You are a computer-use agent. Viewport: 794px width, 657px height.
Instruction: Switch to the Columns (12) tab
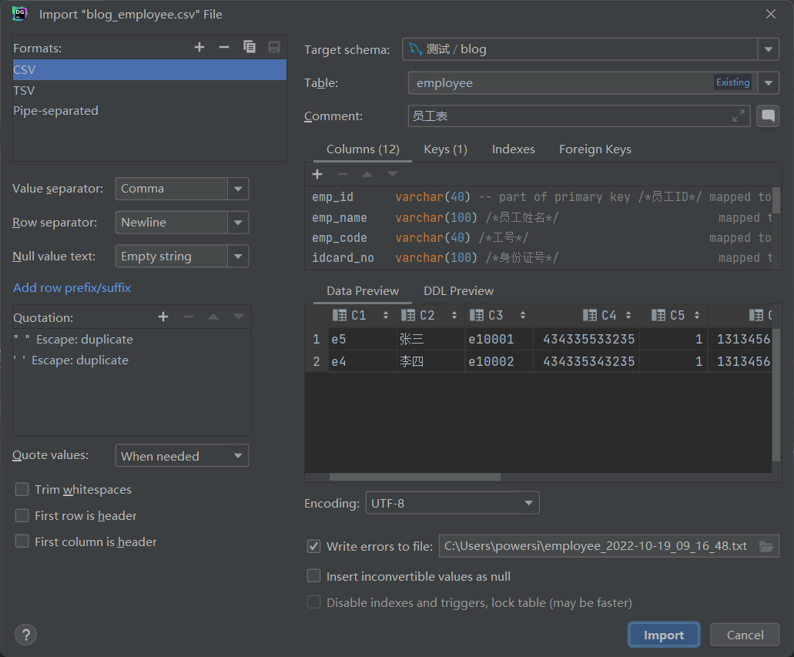pyautogui.click(x=363, y=149)
